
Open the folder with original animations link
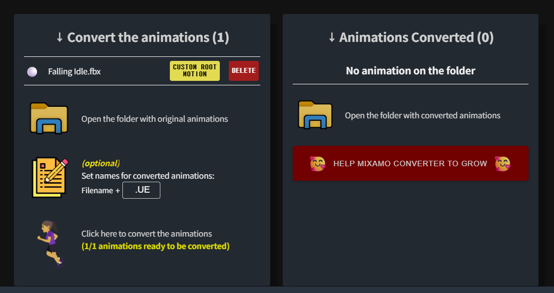154,119
